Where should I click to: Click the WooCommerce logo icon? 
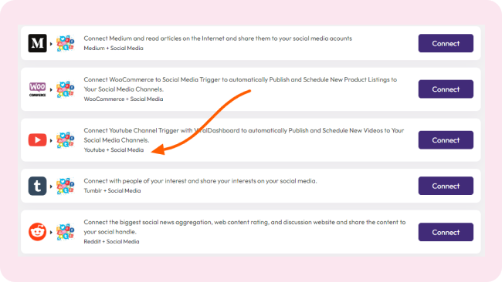38,89
